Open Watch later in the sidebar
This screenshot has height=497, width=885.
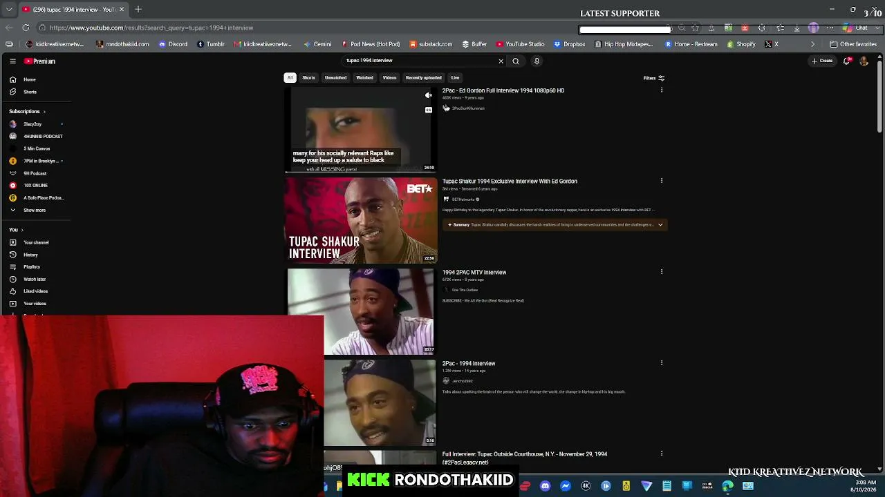(x=35, y=280)
